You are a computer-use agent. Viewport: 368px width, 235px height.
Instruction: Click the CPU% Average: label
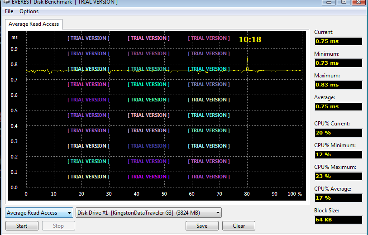coord(333,189)
